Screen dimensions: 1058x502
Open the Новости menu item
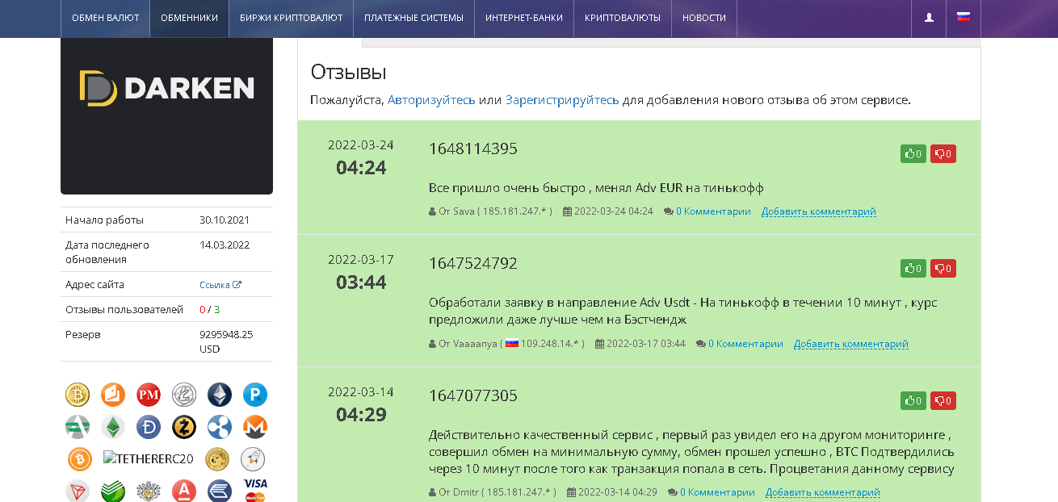click(703, 18)
